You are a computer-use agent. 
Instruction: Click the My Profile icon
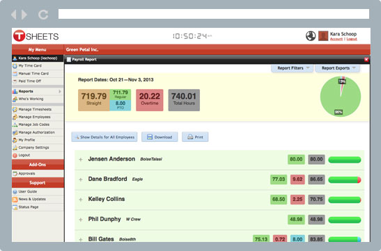pos(15,140)
